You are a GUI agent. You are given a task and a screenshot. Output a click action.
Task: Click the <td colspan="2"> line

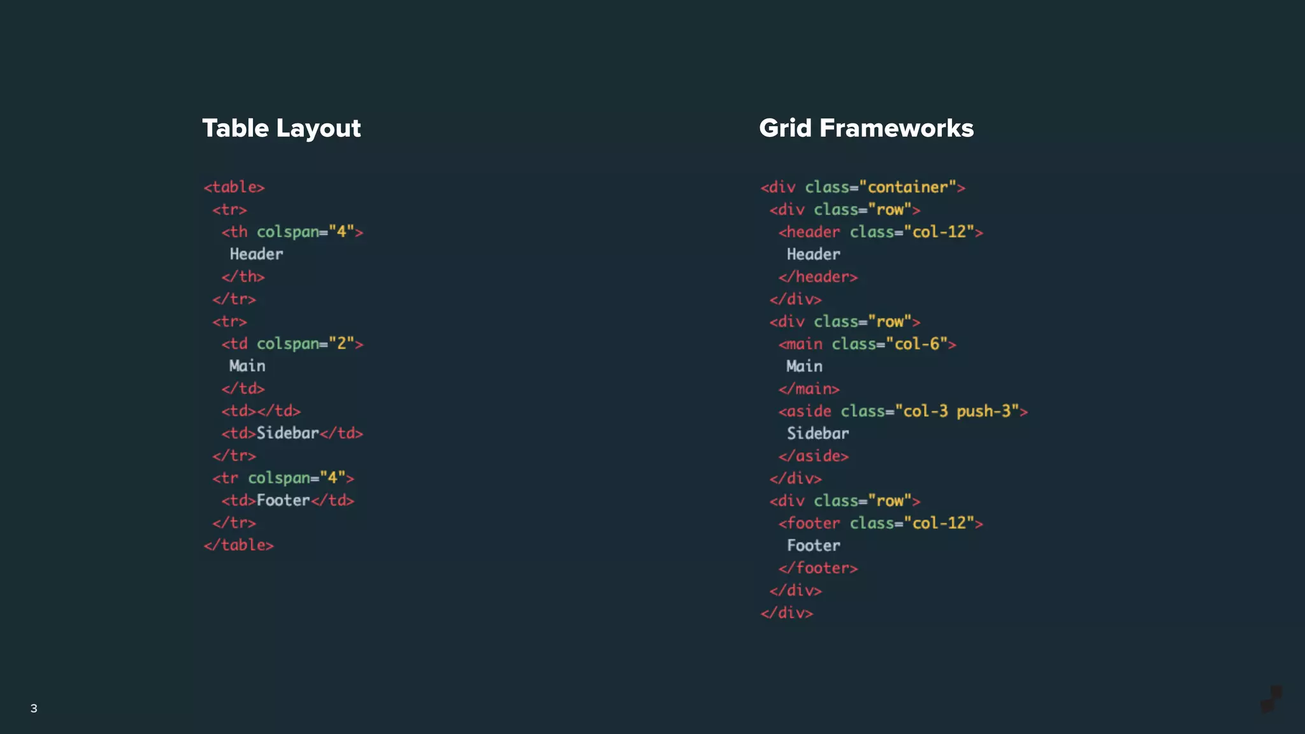tap(292, 344)
